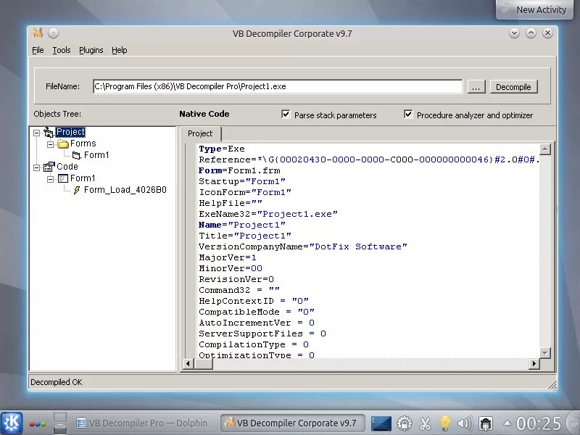Image resolution: width=580 pixels, height=435 pixels.
Task: Open the Plugins menu
Action: click(91, 50)
